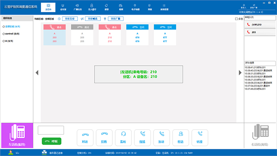Select the 全部区域 radio option
This screenshot has height=156, width=277.
(4, 27)
